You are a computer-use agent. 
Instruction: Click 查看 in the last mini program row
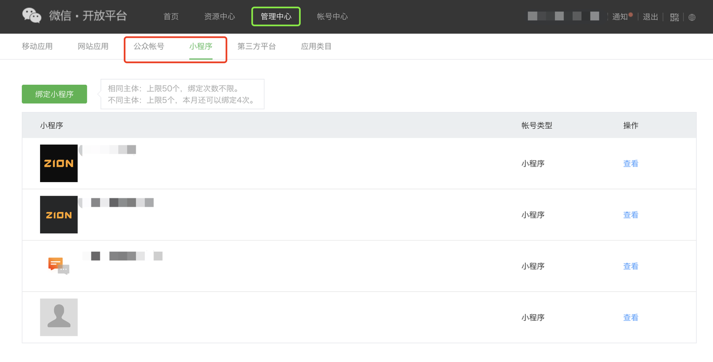[x=631, y=317]
